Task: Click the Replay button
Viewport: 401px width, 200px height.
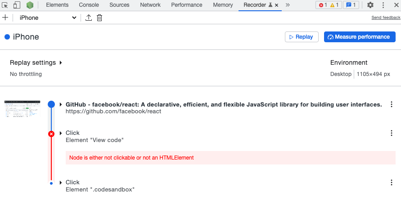Action: pyautogui.click(x=302, y=37)
